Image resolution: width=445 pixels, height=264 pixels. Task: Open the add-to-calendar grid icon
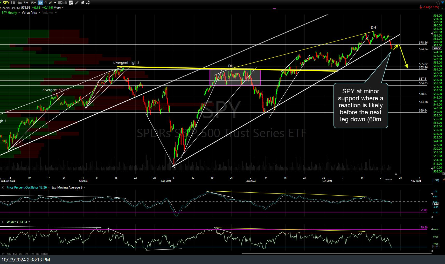point(71,3)
